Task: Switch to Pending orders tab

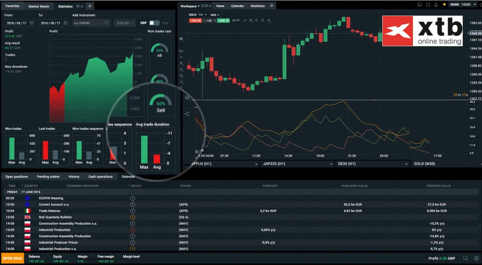Action: click(x=48, y=177)
